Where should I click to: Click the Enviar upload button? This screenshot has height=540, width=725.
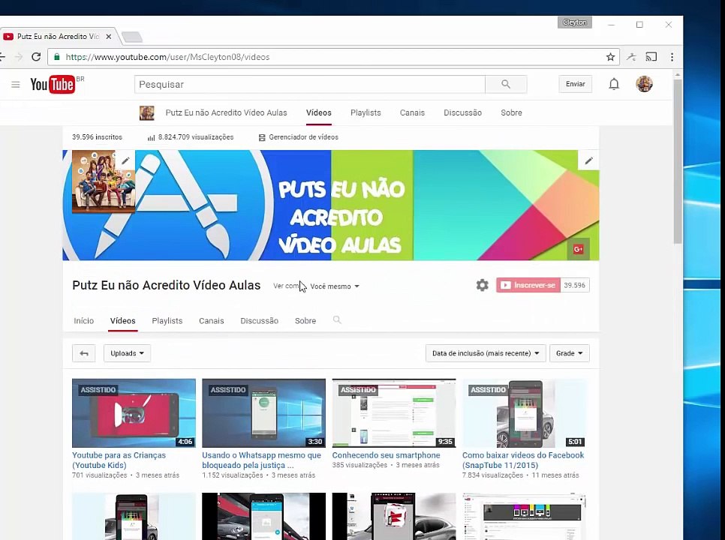(x=575, y=84)
